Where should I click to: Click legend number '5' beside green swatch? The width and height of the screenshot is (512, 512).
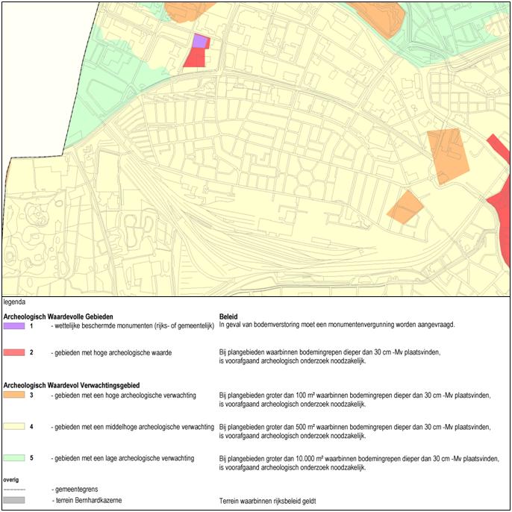(x=31, y=458)
